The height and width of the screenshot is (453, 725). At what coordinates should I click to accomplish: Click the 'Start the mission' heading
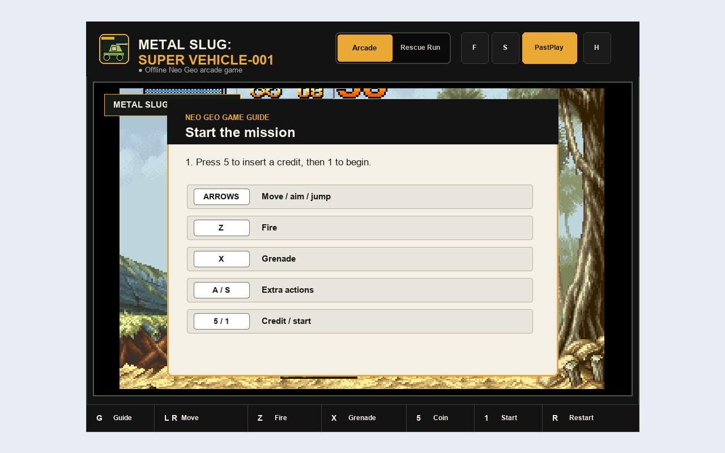240,133
